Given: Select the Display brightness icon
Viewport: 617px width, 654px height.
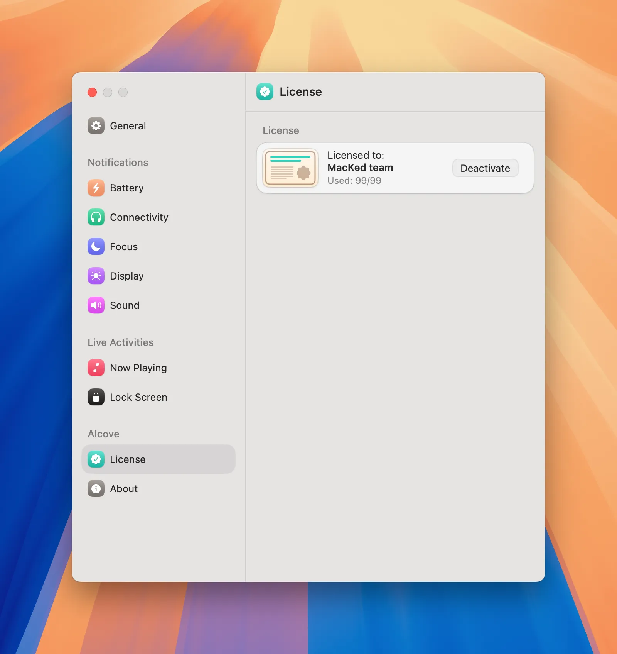Looking at the screenshot, I should 96,276.
